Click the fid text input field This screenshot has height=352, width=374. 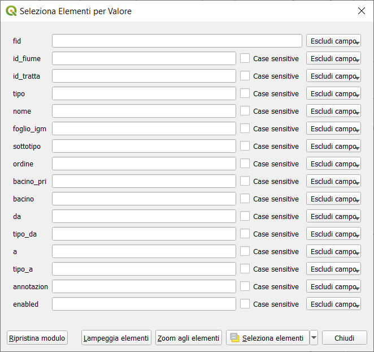tap(177, 41)
